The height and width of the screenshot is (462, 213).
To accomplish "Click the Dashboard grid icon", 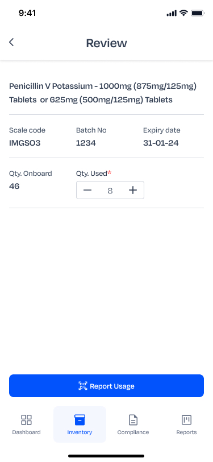I will (27, 420).
